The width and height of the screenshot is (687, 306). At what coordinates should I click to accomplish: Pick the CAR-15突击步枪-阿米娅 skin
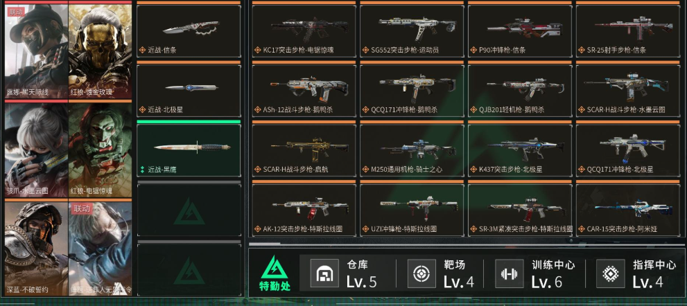pyautogui.click(x=628, y=210)
